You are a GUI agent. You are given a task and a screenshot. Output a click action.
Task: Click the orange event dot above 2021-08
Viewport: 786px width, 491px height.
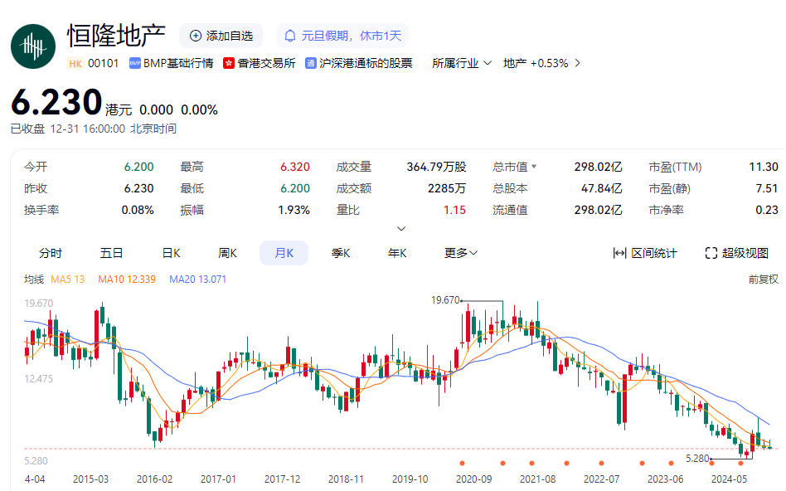(x=531, y=463)
